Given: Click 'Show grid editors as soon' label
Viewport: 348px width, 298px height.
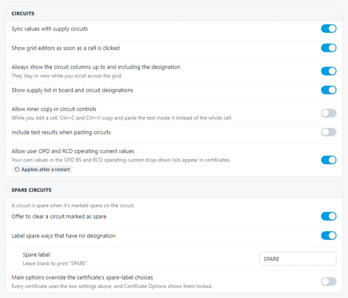Looking at the screenshot, I should point(66,48).
